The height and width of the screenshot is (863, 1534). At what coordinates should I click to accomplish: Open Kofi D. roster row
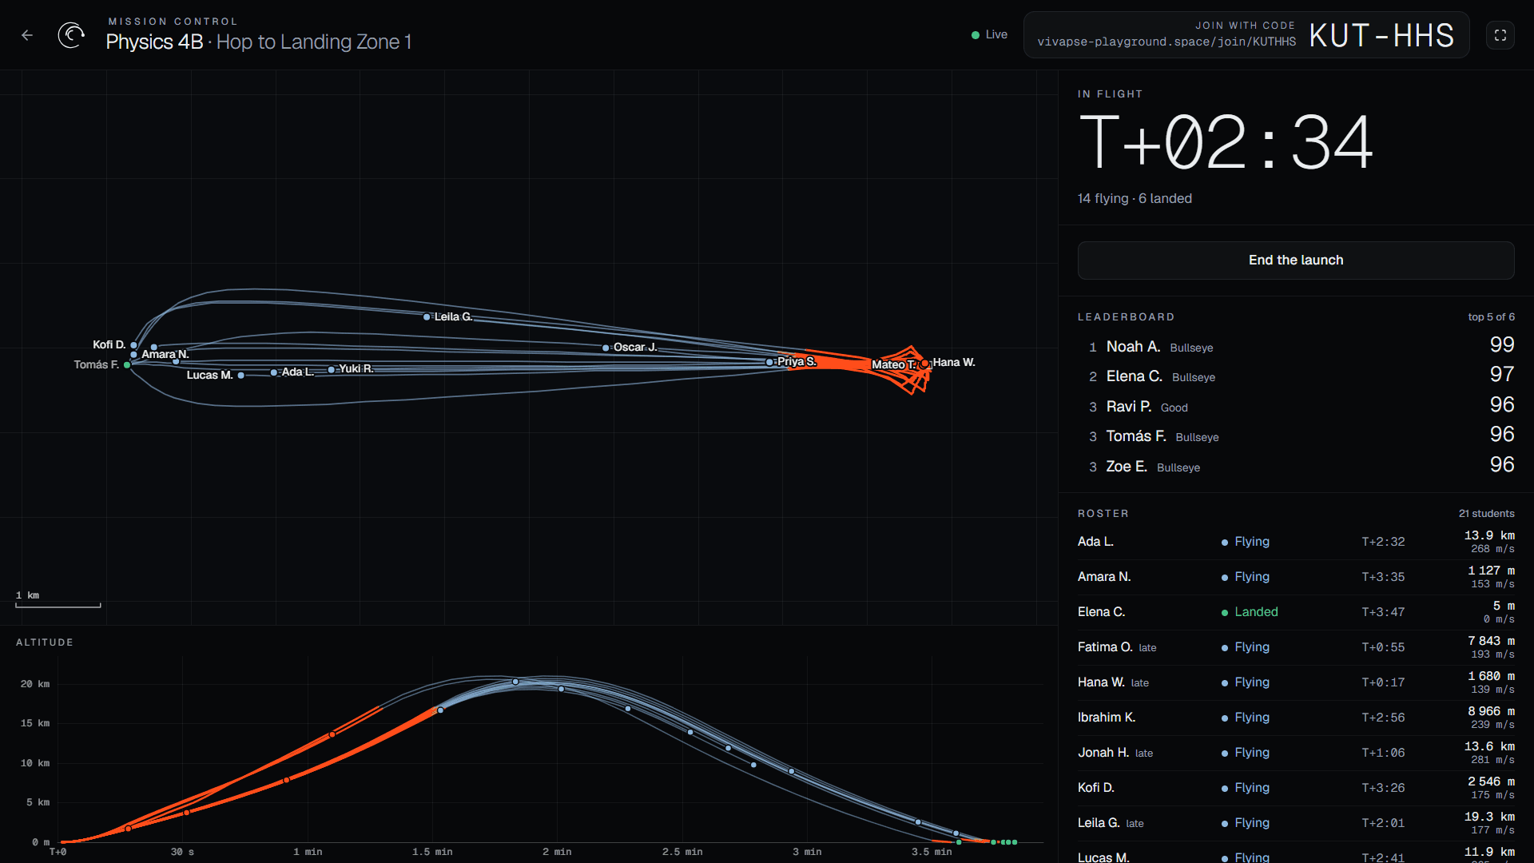click(x=1296, y=788)
